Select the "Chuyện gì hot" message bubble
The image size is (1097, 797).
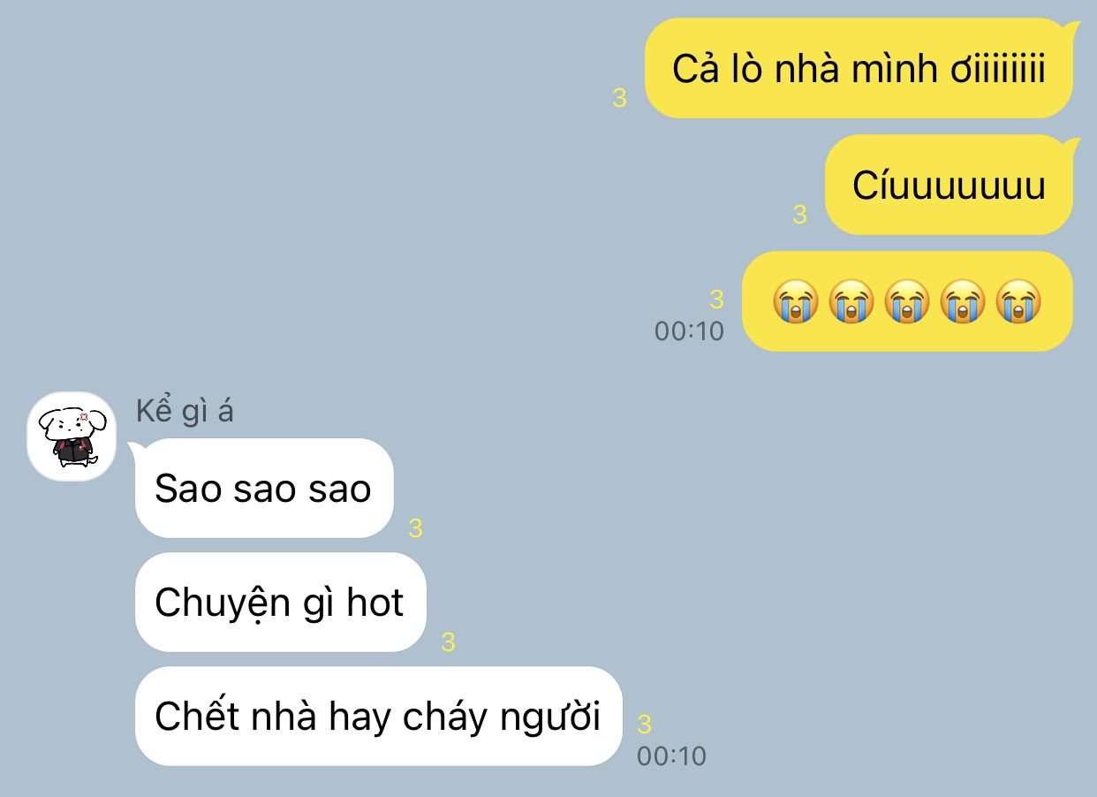(280, 603)
